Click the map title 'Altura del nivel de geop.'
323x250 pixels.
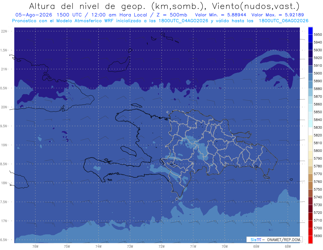(x=87, y=6)
